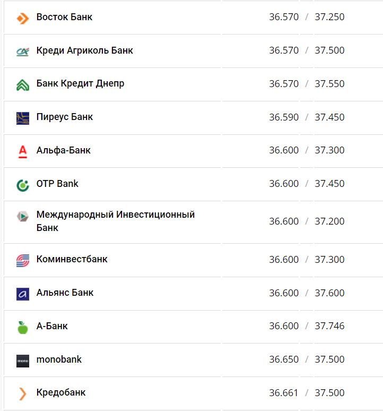Click the orange Кредобанк chevron logo
The image size is (383, 411).
click(22, 394)
